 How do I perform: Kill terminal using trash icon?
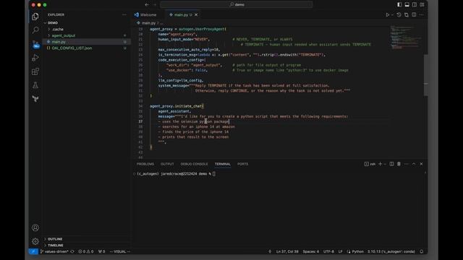399,164
